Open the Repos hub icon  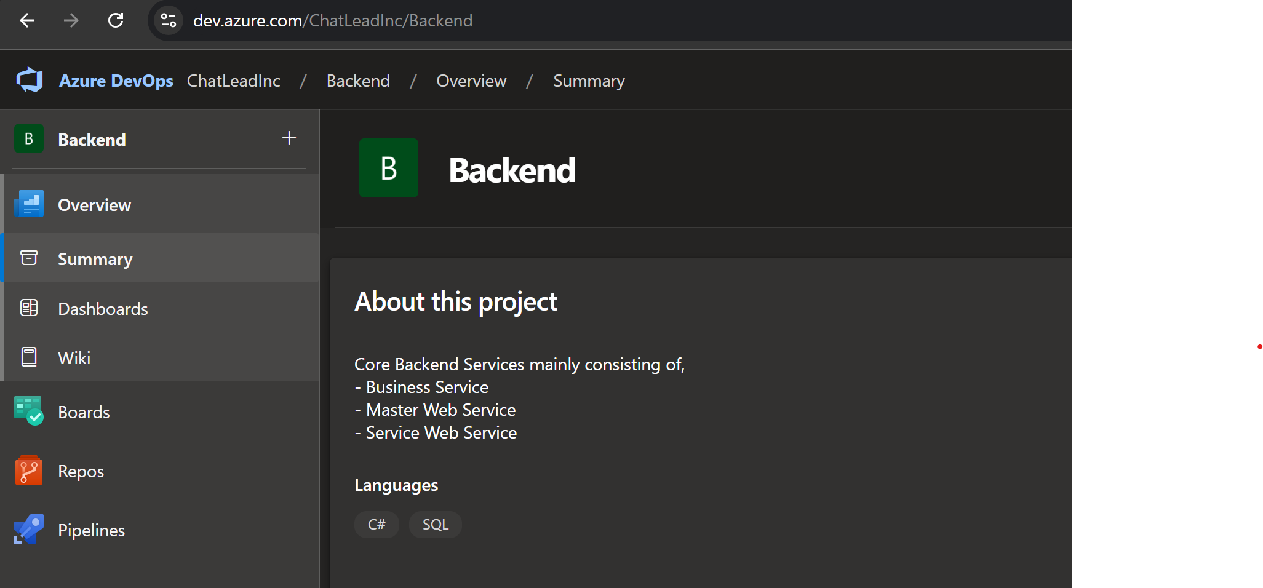(x=29, y=471)
